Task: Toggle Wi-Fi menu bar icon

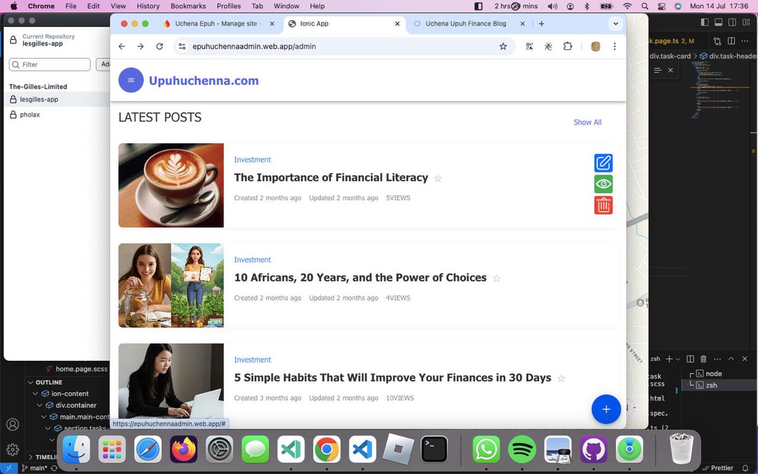Action: [627, 6]
